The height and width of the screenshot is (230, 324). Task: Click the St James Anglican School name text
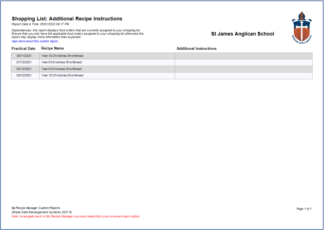click(243, 34)
